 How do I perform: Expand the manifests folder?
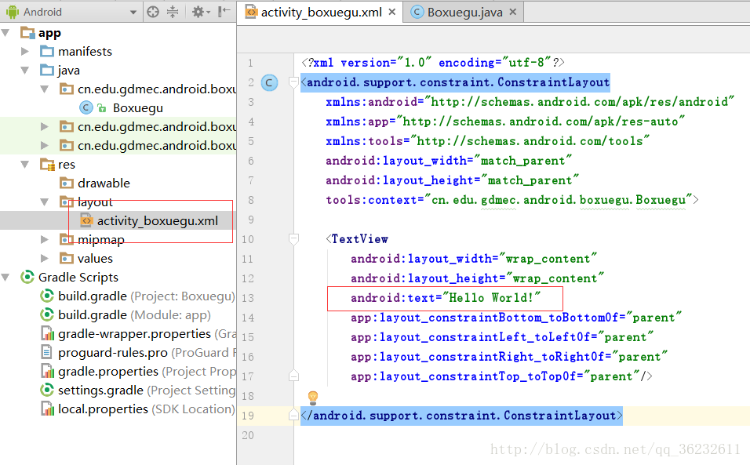click(x=25, y=51)
